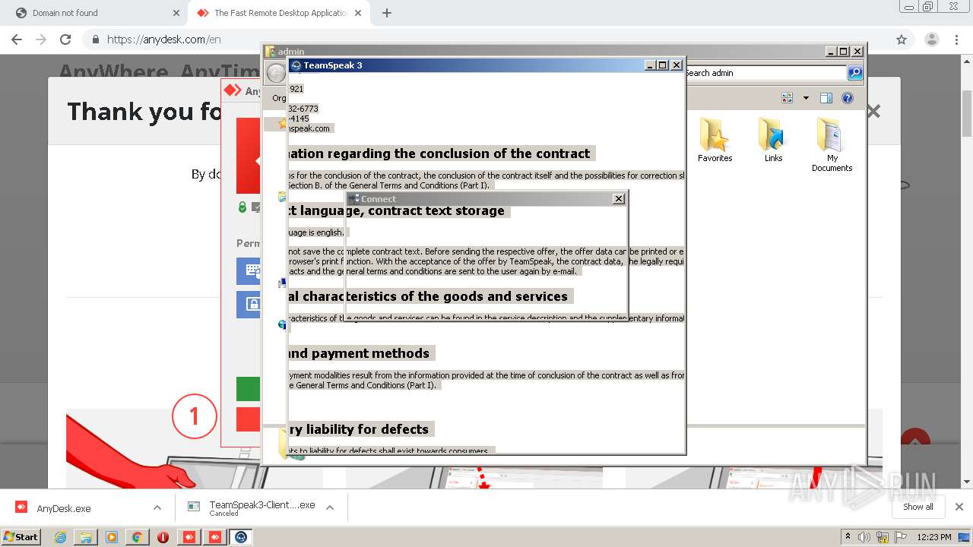Click the 12:23 PM taskbar clock
Image resolution: width=973 pixels, height=547 pixels.
click(934, 537)
